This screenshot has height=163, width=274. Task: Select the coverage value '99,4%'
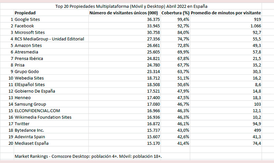coord(183,20)
